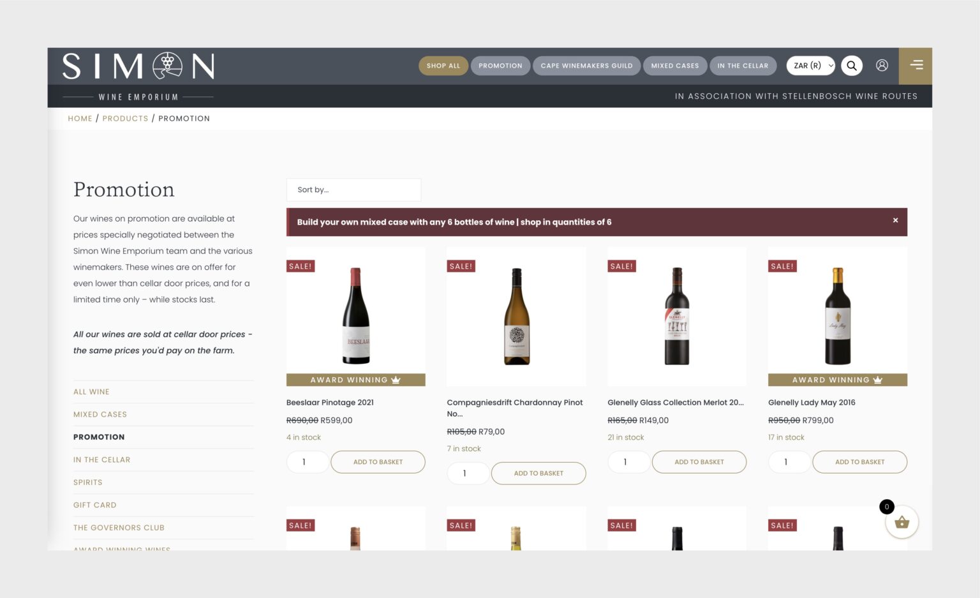The image size is (980, 598).
Task: Expand the ZAR currency dropdown
Action: click(x=811, y=66)
